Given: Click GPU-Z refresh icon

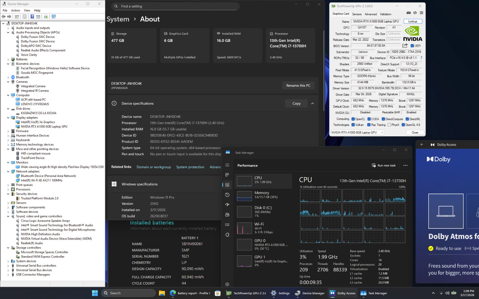Looking at the screenshot, I should click(x=415, y=13).
